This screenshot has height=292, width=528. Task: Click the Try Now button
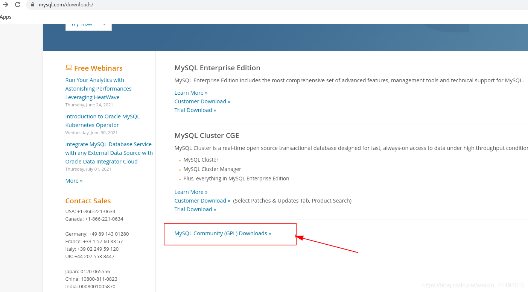(x=82, y=25)
